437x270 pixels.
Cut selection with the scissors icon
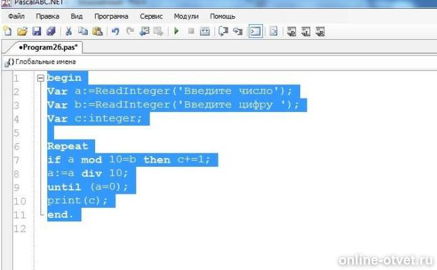(x=69, y=31)
